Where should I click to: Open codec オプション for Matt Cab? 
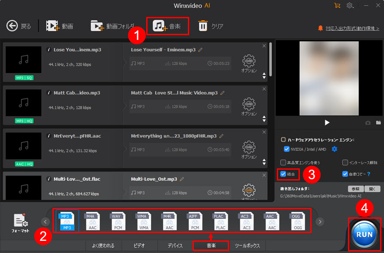pyautogui.click(x=249, y=107)
